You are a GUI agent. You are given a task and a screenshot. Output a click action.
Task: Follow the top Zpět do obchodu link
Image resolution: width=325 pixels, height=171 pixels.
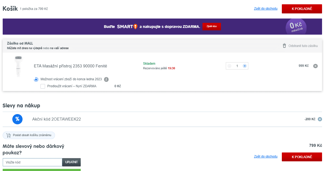266,9
